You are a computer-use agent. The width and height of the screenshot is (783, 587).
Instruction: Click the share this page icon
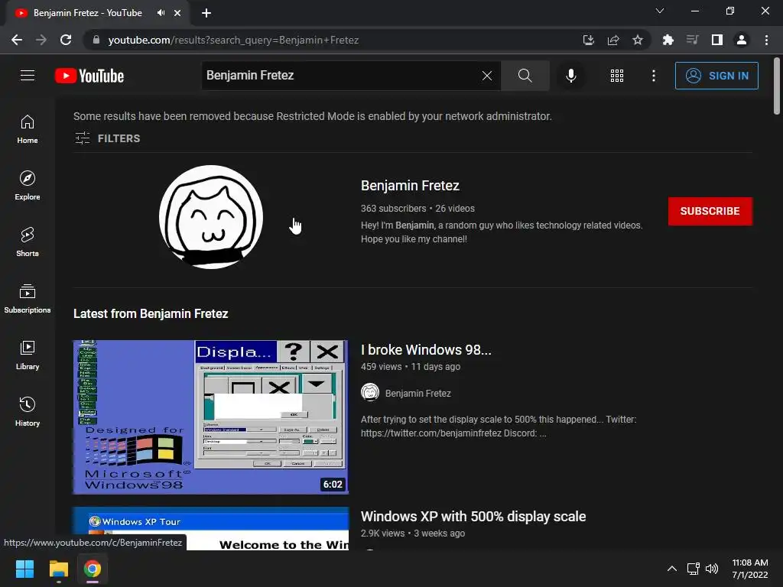[x=613, y=40]
